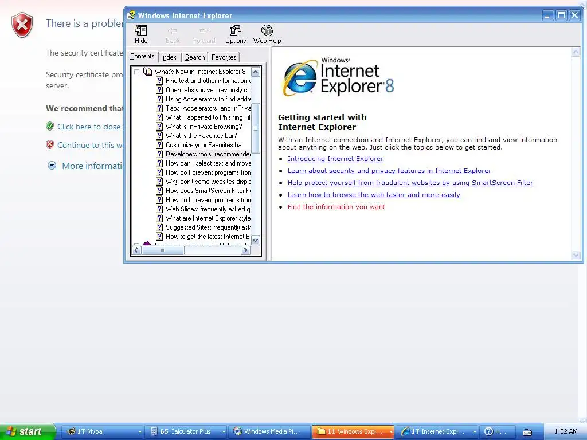The height and width of the screenshot is (440, 587).
Task: Click the contents tree horizontal scrollbar thumb
Action: coord(163,250)
